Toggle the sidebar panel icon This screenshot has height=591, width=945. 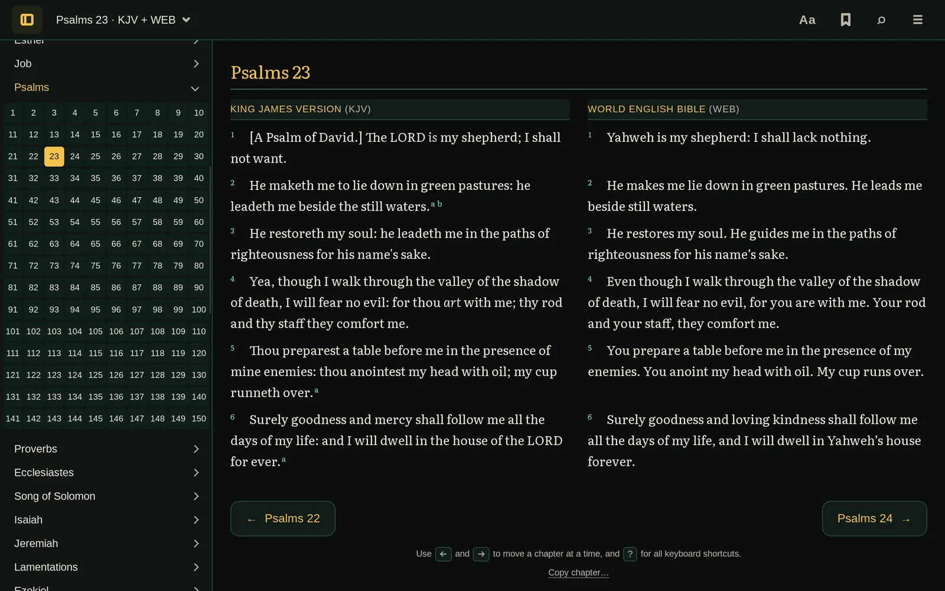27,20
